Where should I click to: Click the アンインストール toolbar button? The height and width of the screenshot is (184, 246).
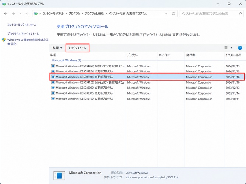pyautogui.click(x=77, y=48)
